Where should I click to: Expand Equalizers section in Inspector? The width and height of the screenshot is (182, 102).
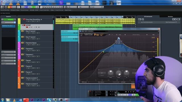click(8, 55)
